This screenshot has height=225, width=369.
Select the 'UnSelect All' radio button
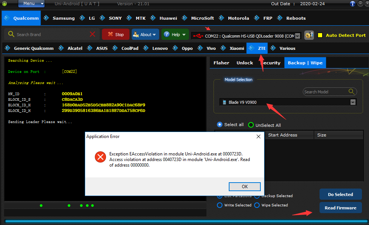(x=251, y=125)
